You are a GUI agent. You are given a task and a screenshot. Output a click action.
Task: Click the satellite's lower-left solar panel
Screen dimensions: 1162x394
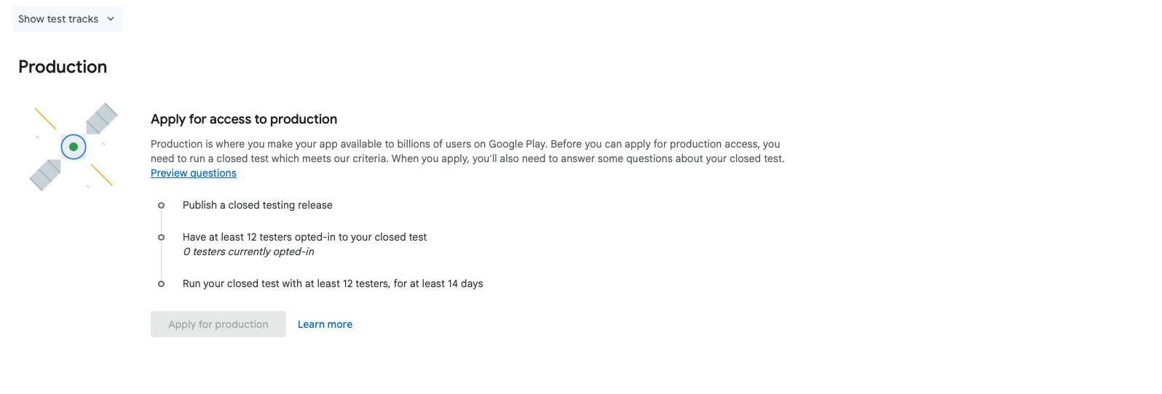pyautogui.click(x=45, y=175)
